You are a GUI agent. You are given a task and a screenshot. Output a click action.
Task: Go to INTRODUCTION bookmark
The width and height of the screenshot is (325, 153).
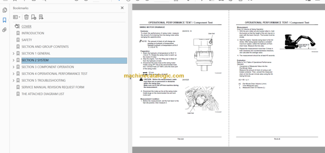[33, 33]
